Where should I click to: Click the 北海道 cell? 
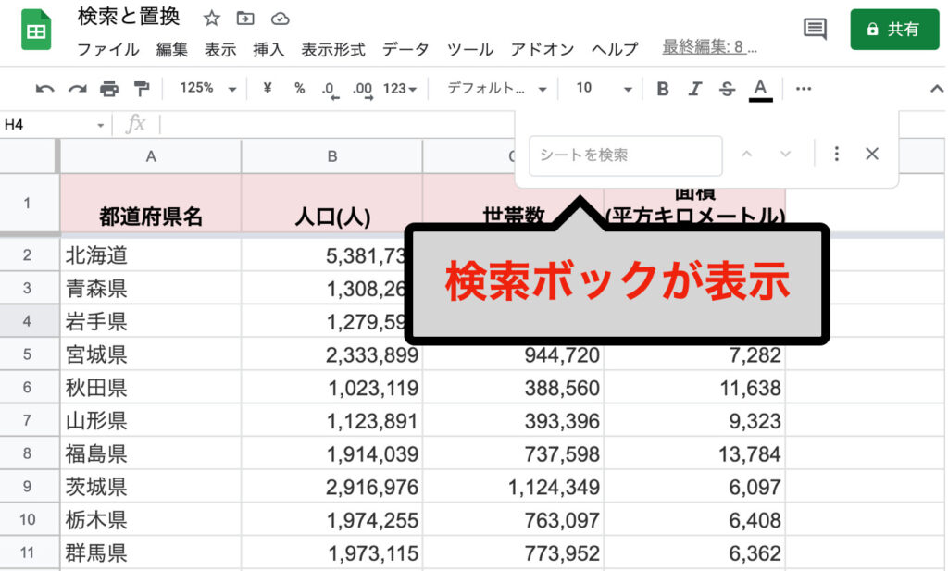click(x=151, y=255)
